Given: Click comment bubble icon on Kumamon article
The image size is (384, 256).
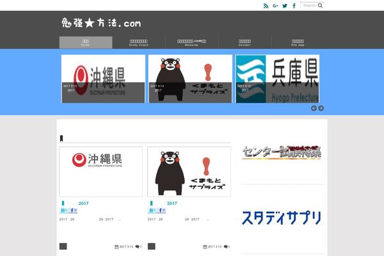Looking at the screenshot, I should tap(225, 246).
